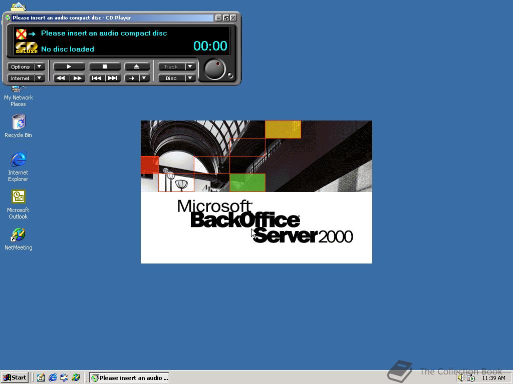
Task: Stop playback with the square stop button
Action: pyautogui.click(x=105, y=66)
